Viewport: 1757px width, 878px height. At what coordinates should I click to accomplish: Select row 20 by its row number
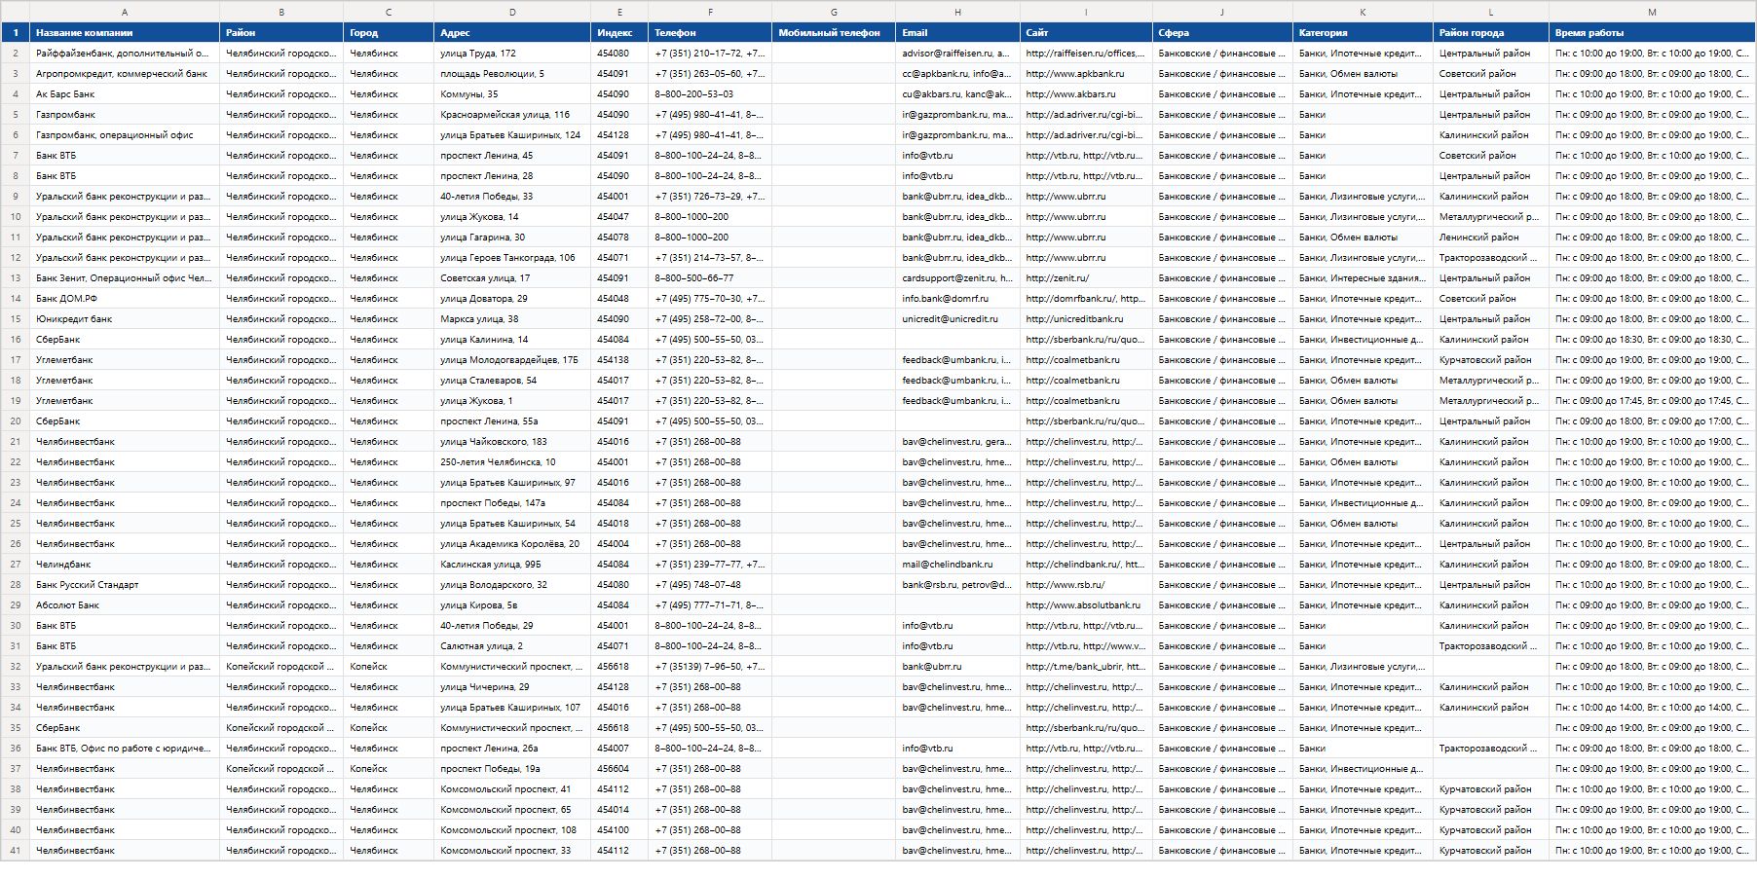click(x=16, y=421)
